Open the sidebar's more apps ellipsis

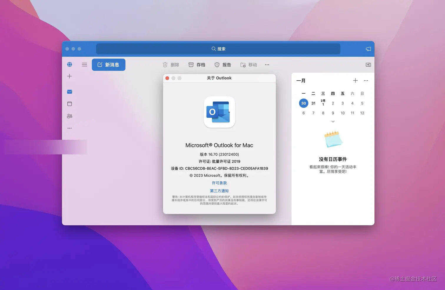[x=69, y=128]
